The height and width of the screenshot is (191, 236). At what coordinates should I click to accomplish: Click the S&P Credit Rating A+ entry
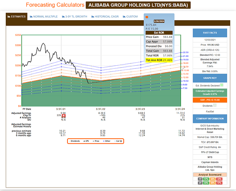(210, 147)
